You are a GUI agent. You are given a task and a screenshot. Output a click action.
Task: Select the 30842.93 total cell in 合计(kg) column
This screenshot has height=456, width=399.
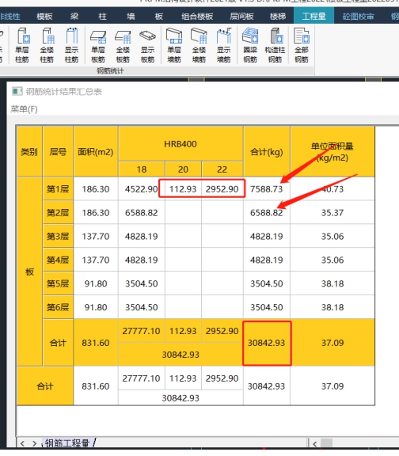[x=267, y=343]
